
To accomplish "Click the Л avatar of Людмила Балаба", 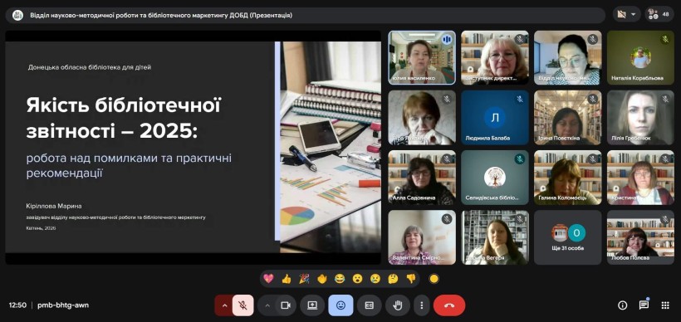I will [495, 118].
